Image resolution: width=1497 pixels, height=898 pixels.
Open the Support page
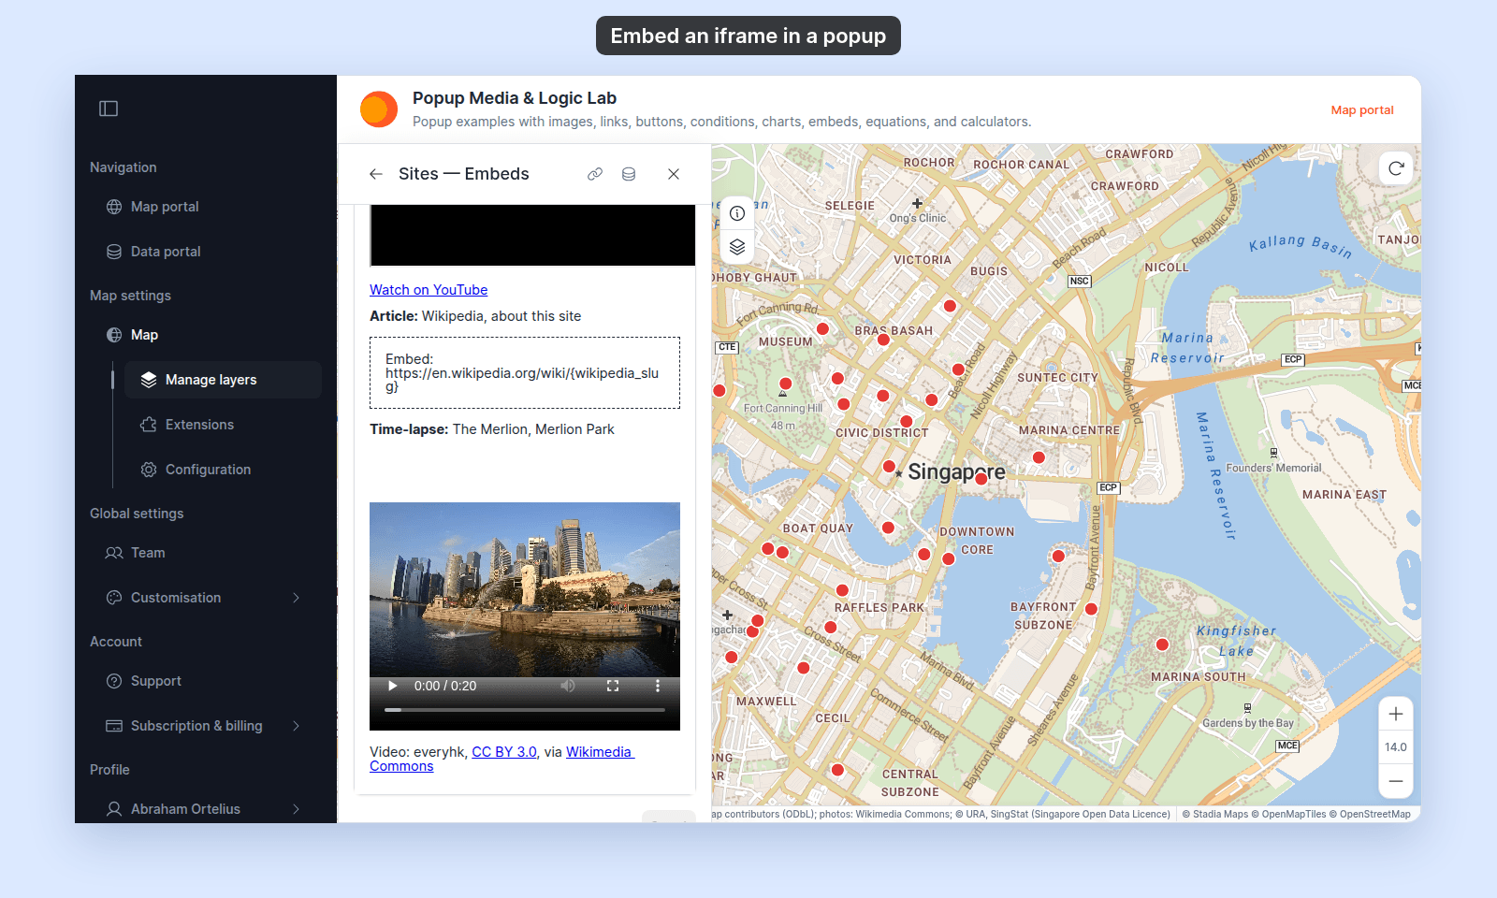pos(155,681)
